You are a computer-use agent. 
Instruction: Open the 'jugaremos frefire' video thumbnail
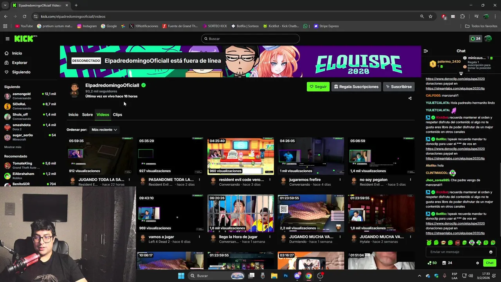point(311,156)
